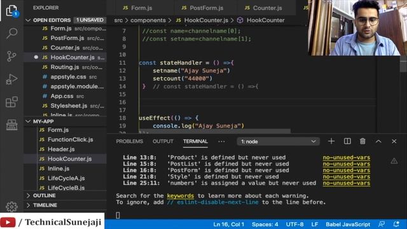Open Form.js in MY-APP file tree
Image resolution: width=407 pixels, height=229 pixels.
[66, 130]
